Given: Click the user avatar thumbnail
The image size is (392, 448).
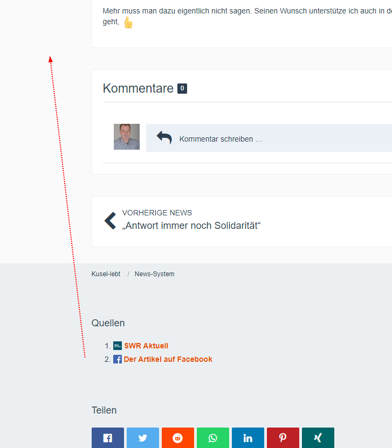Looking at the screenshot, I should [x=127, y=137].
